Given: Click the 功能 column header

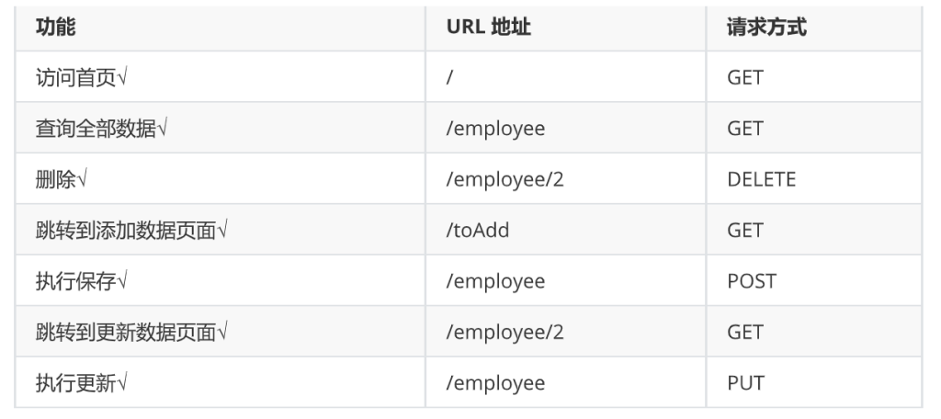Looking at the screenshot, I should pos(56,28).
